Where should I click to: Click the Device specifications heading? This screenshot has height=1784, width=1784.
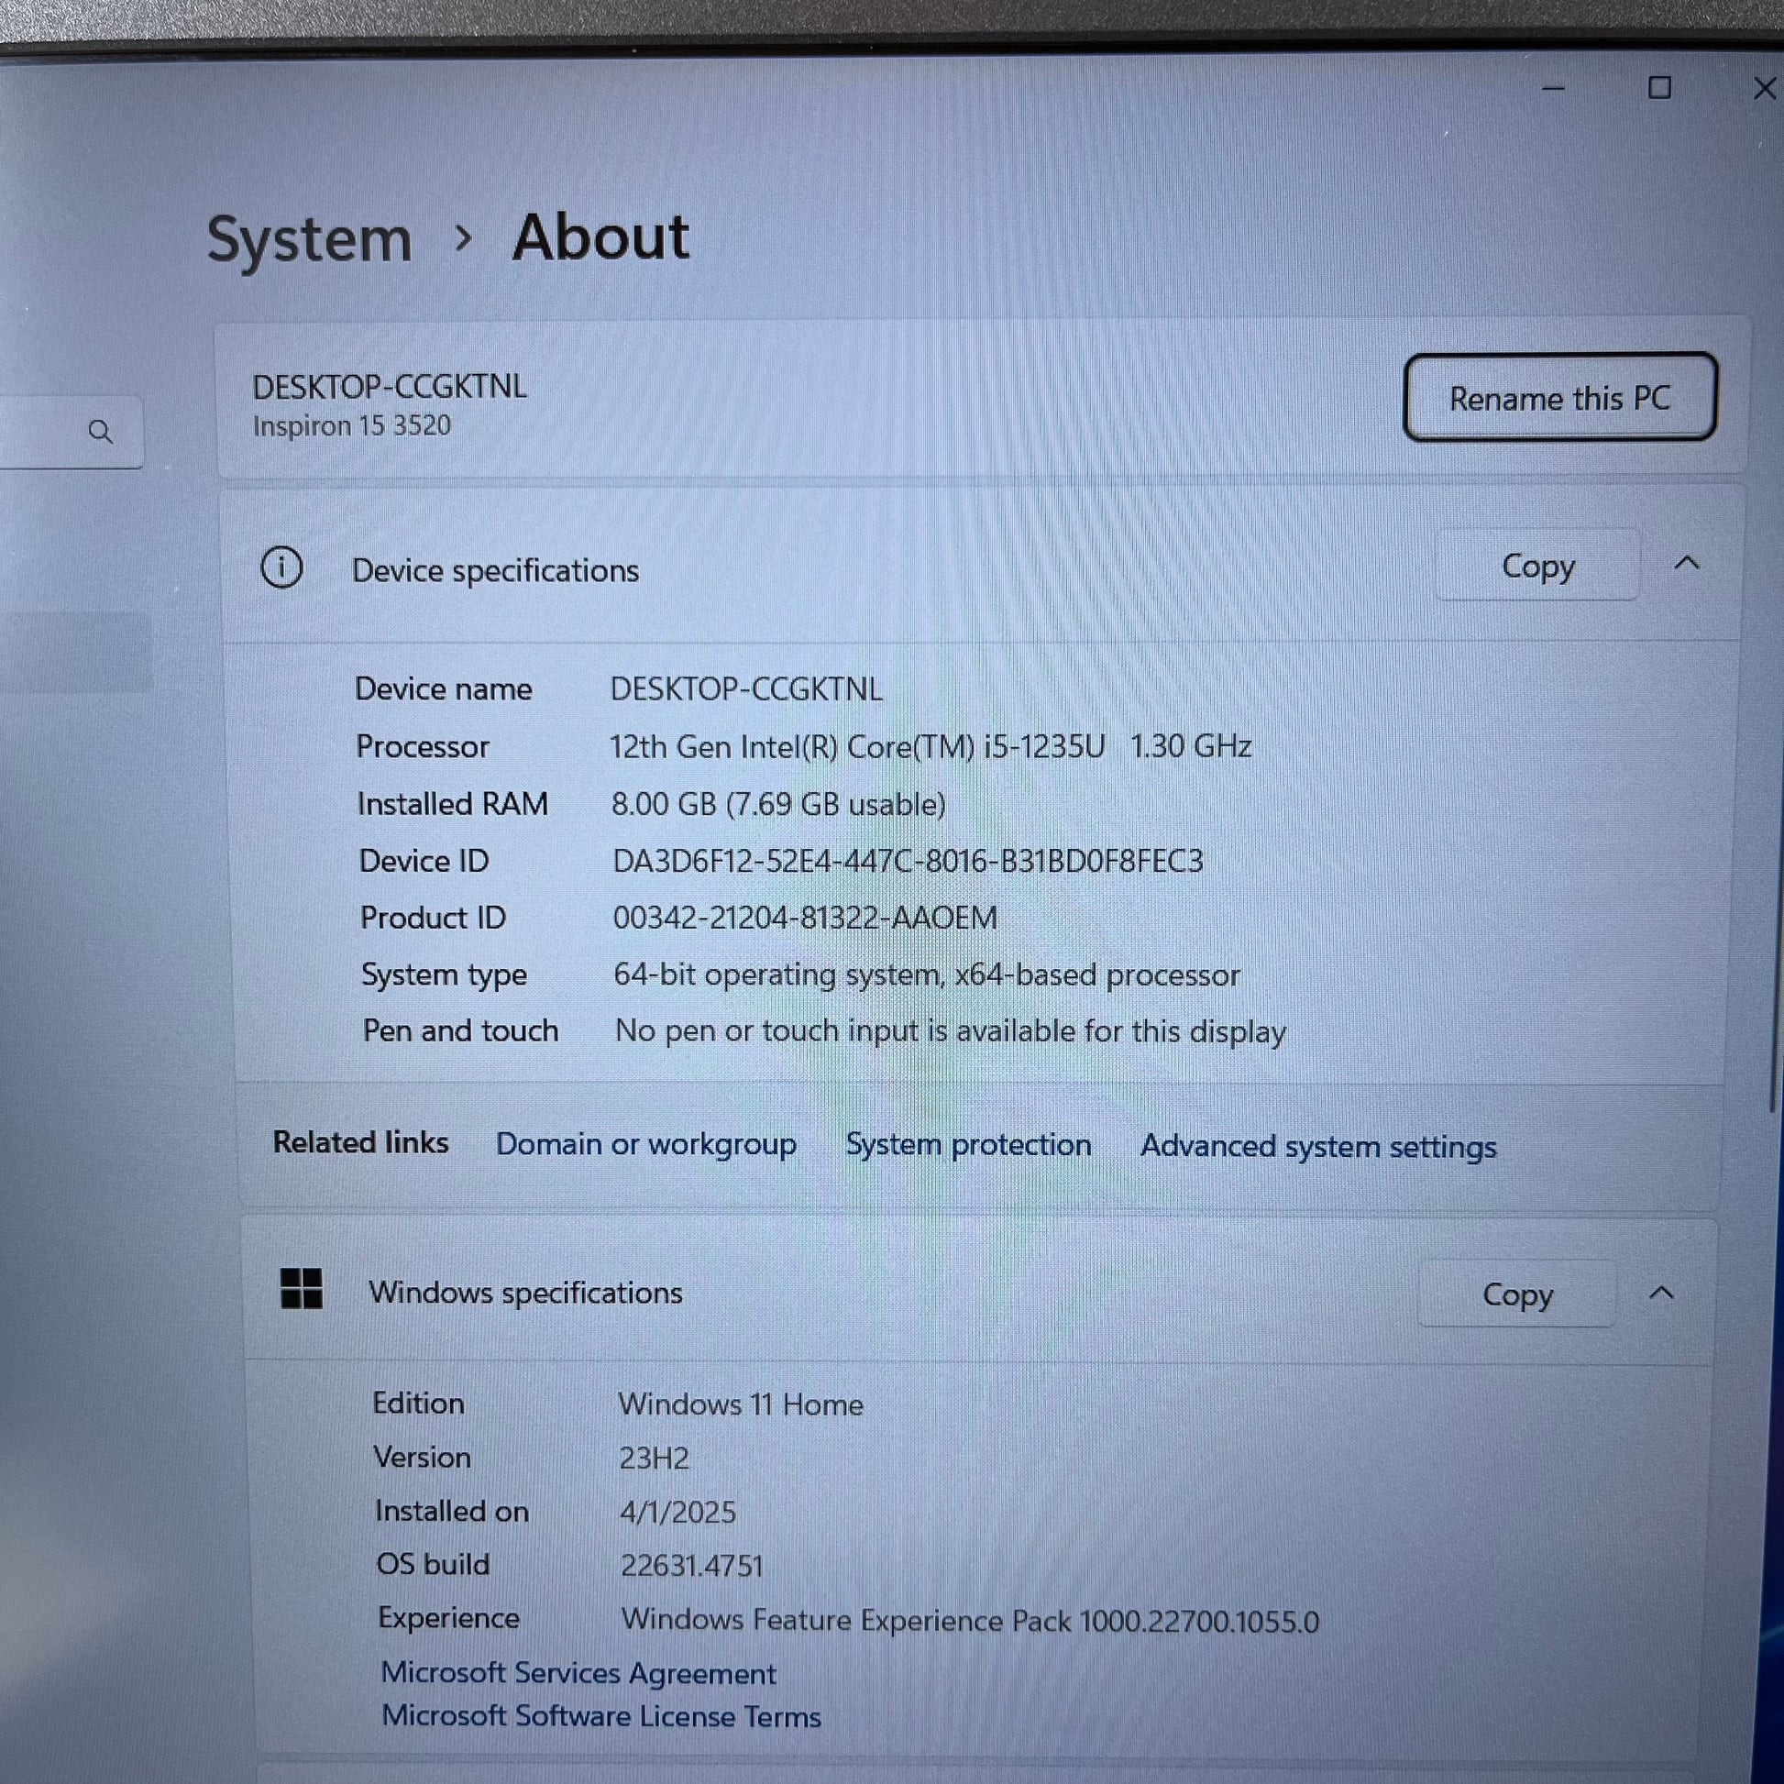point(495,570)
